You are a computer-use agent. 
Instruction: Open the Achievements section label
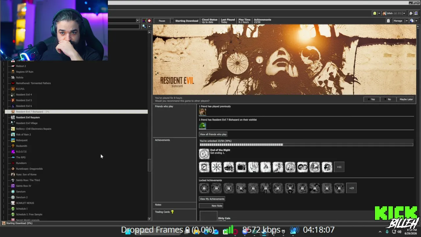(162, 140)
